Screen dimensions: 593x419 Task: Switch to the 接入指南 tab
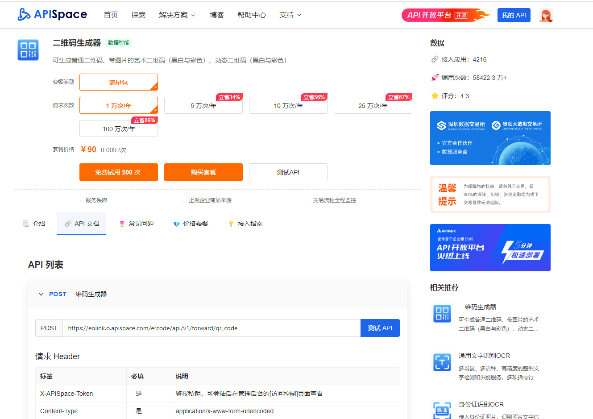(245, 224)
